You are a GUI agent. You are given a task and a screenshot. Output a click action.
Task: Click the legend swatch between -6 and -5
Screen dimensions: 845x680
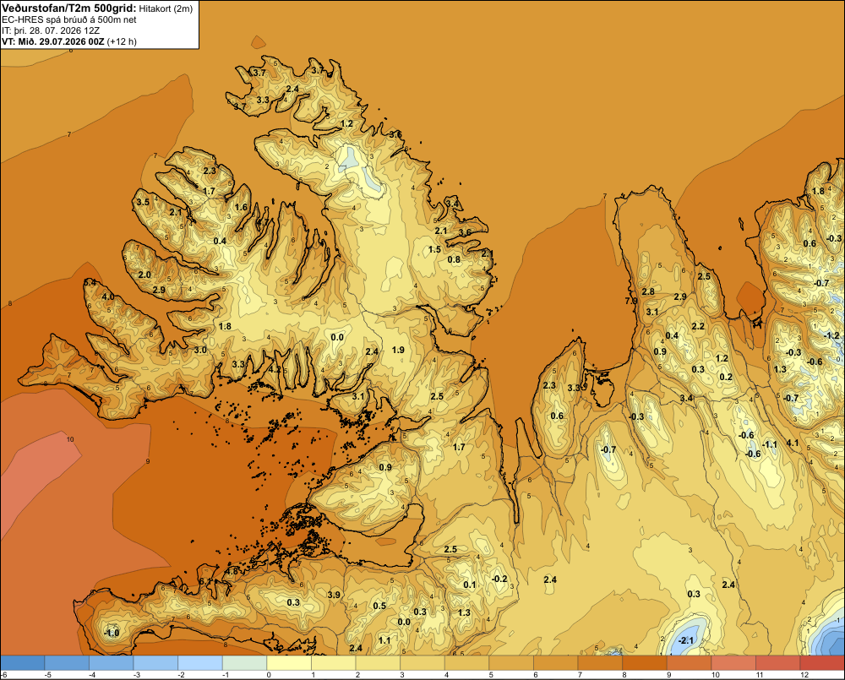click(x=23, y=663)
